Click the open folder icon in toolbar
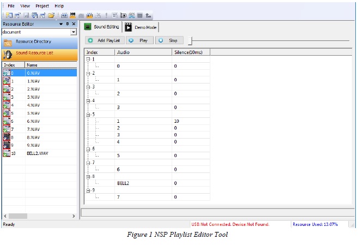358x245 pixels. click(51, 15)
